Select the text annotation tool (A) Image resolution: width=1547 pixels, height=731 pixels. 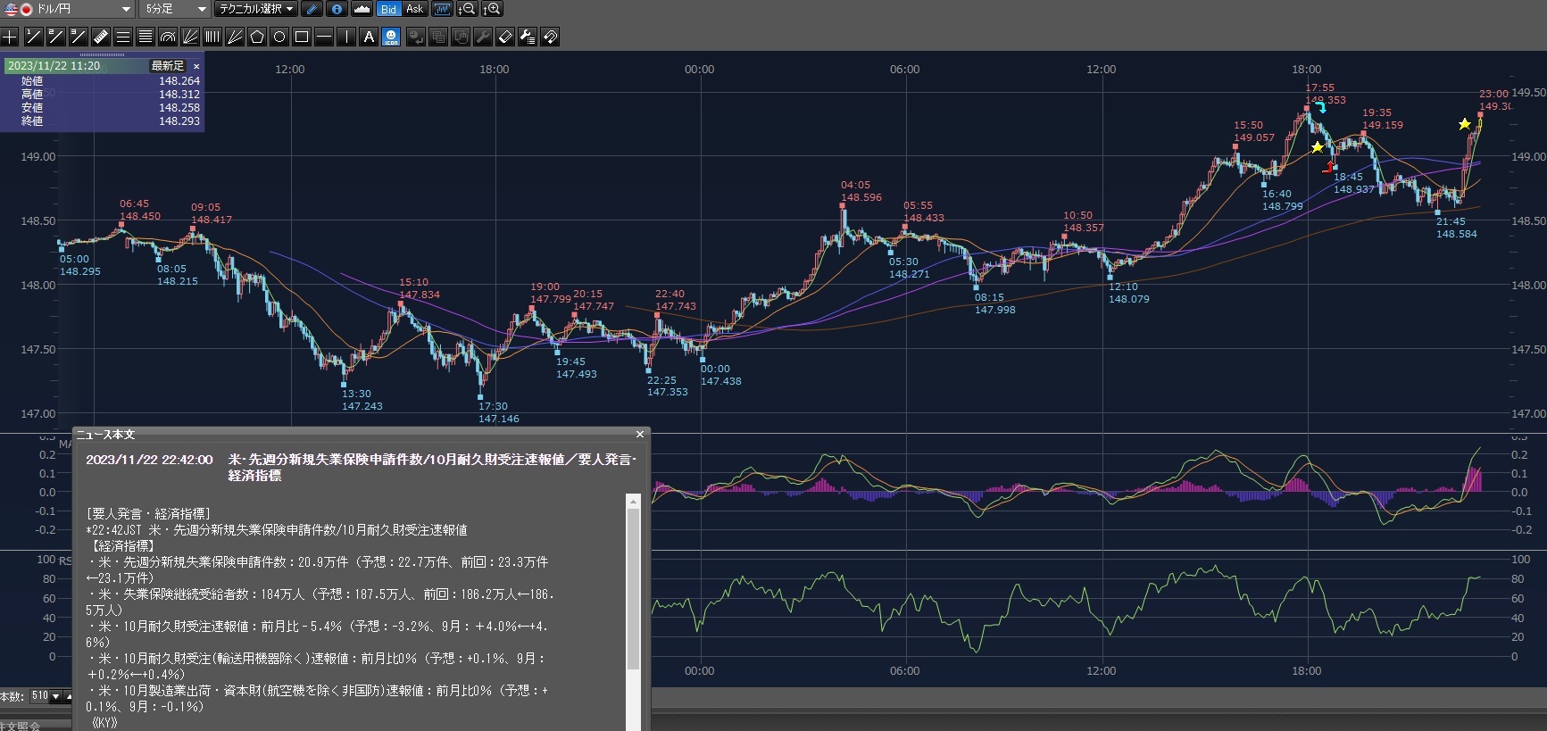coord(369,37)
